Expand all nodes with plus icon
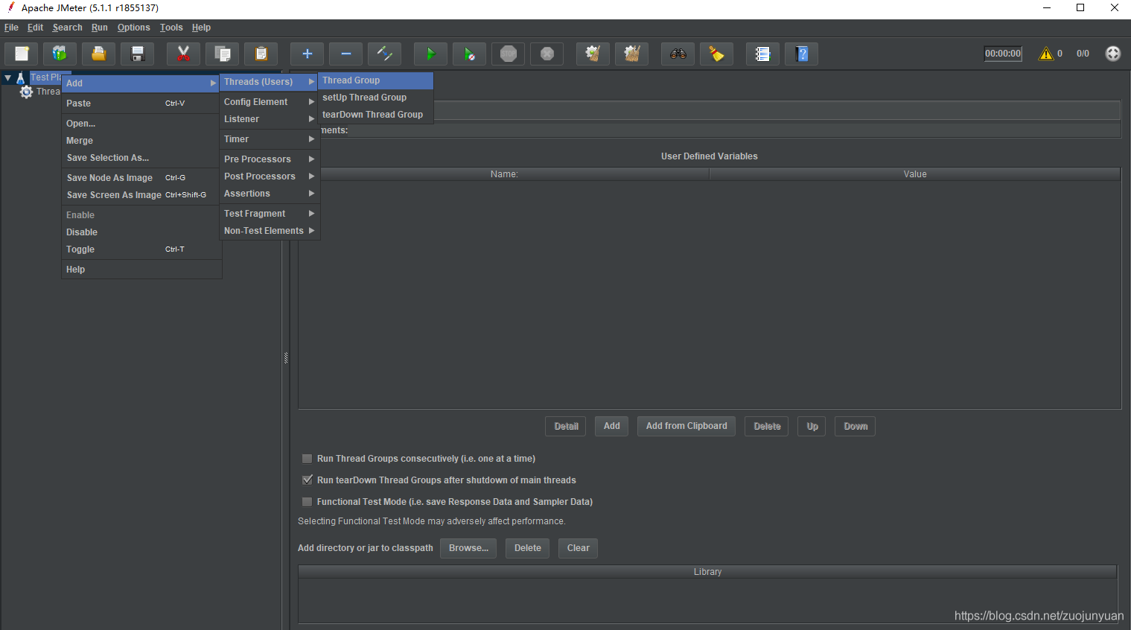 [x=307, y=54]
